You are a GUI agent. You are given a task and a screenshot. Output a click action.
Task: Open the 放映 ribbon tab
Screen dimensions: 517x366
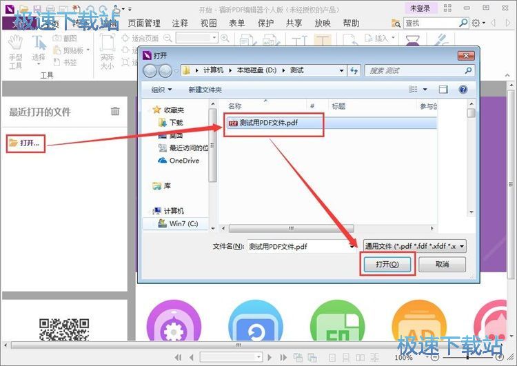pyautogui.click(x=323, y=23)
